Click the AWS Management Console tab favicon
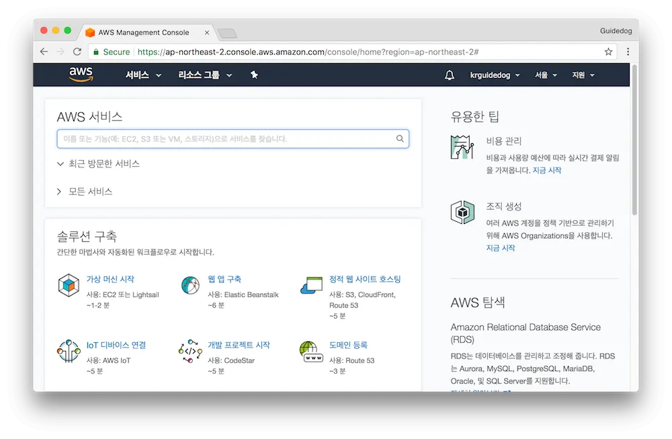 coord(90,32)
